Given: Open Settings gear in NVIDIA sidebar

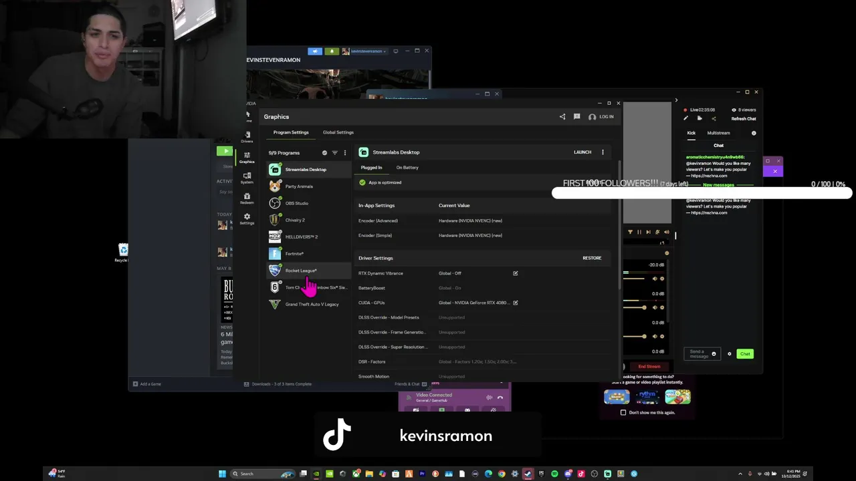Looking at the screenshot, I should click(247, 218).
